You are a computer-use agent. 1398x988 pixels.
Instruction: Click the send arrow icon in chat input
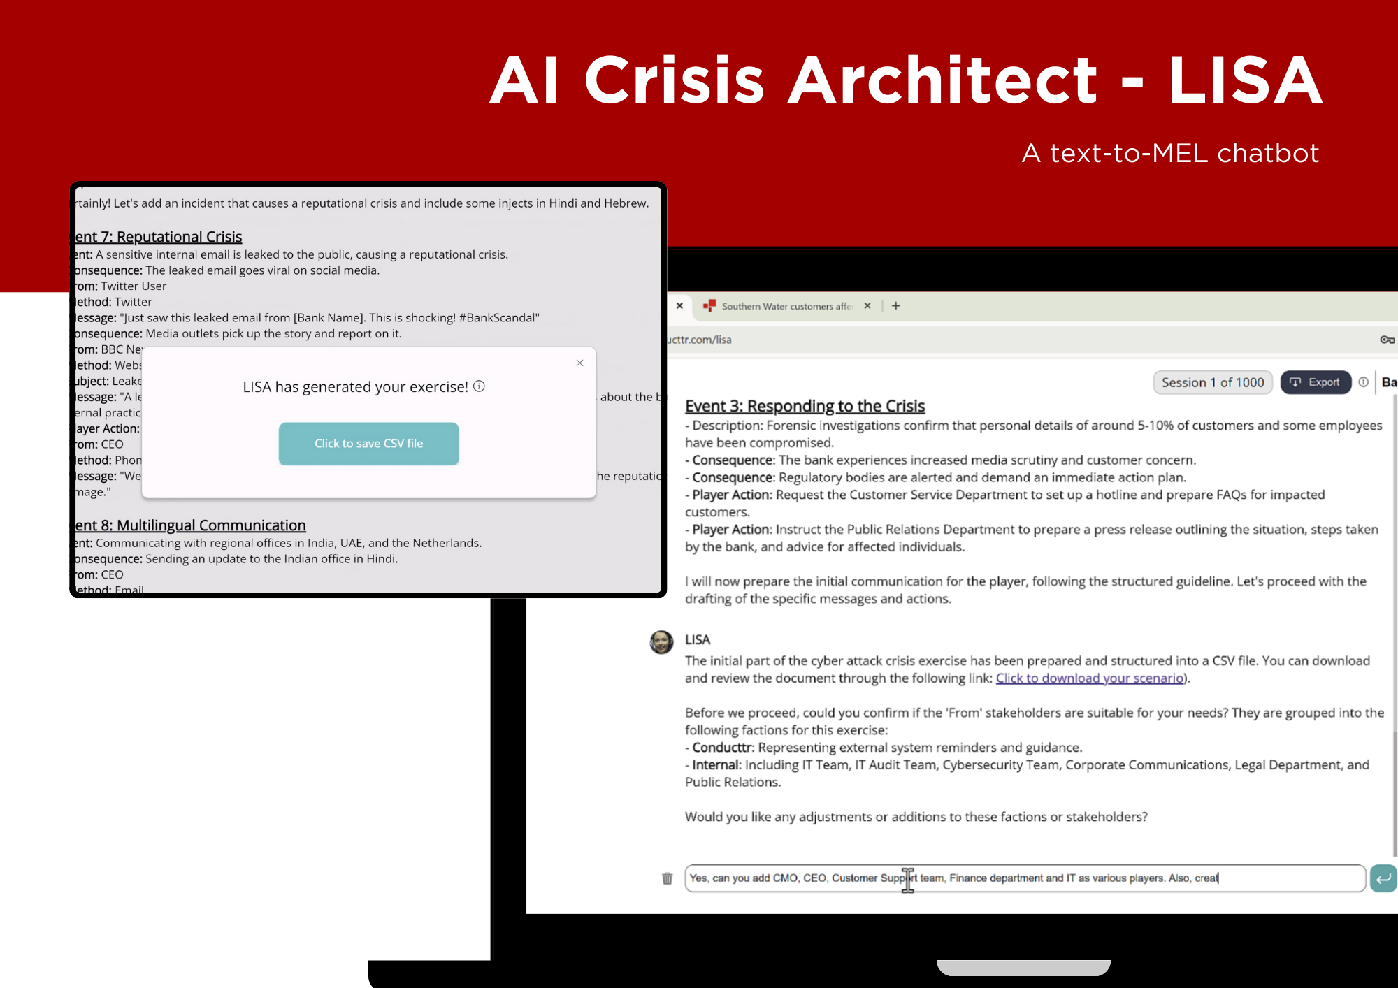[1384, 878]
